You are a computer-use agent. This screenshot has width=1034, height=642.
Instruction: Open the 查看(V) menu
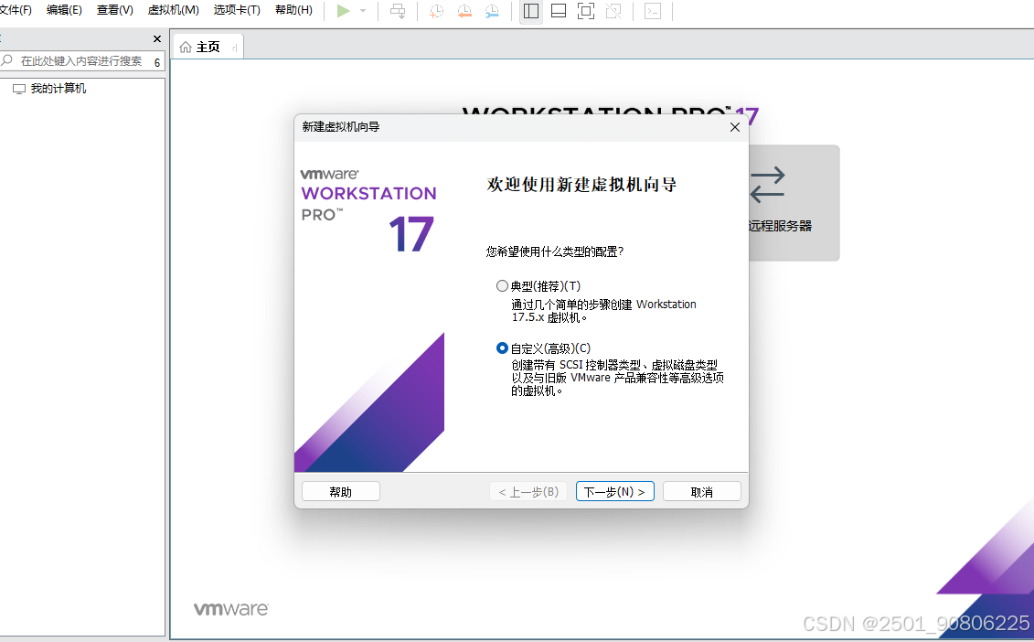point(115,10)
